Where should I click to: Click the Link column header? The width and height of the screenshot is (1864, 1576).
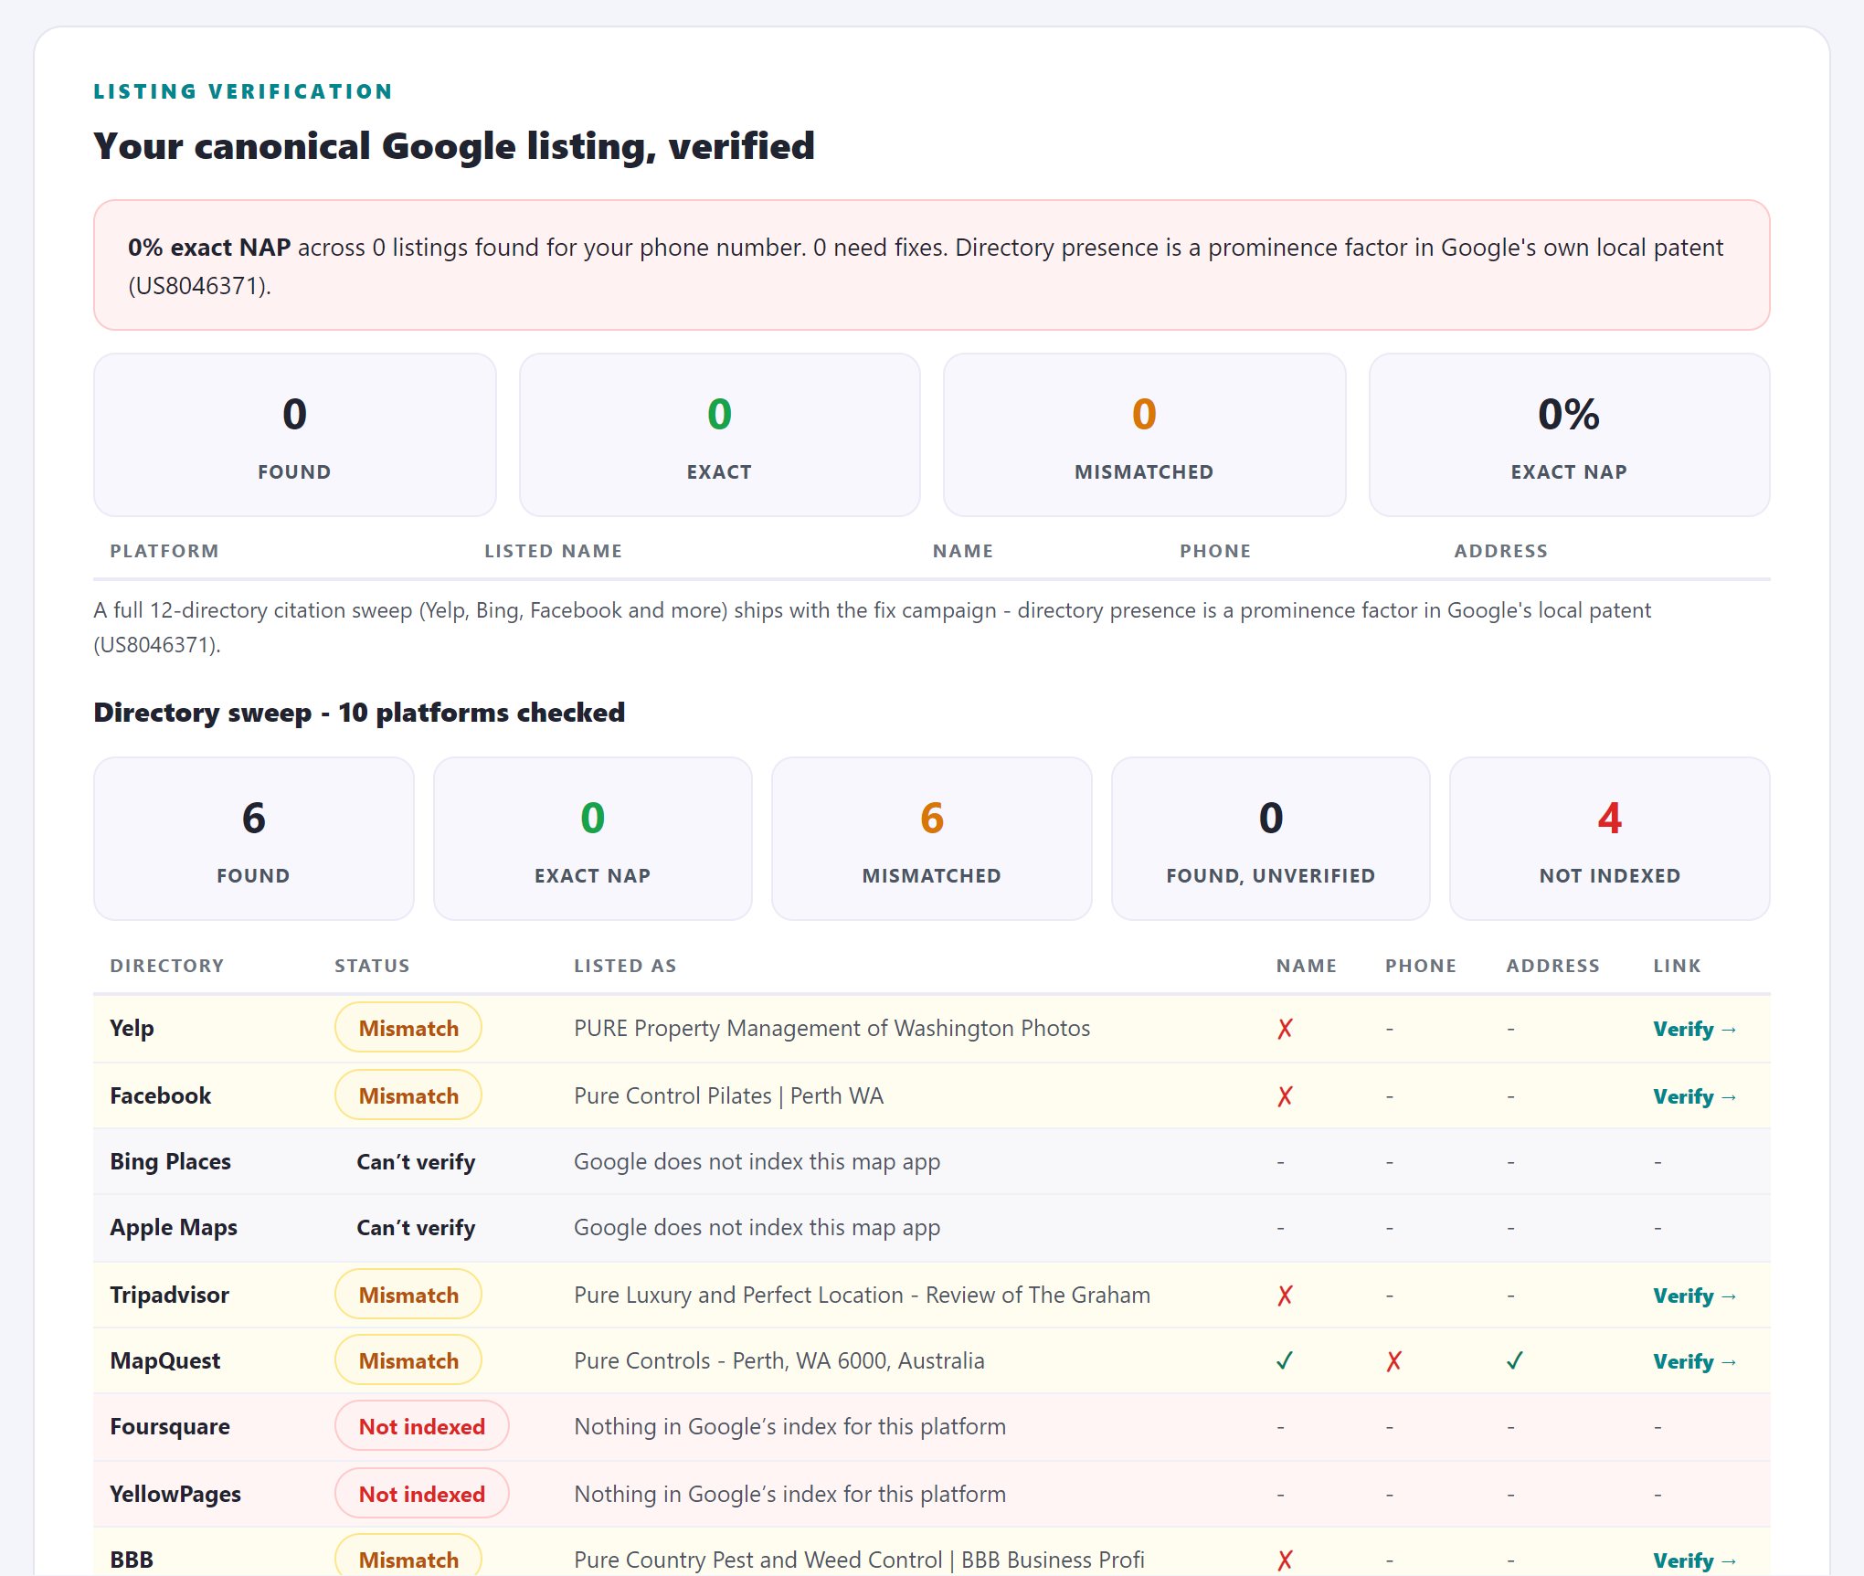1678,966
